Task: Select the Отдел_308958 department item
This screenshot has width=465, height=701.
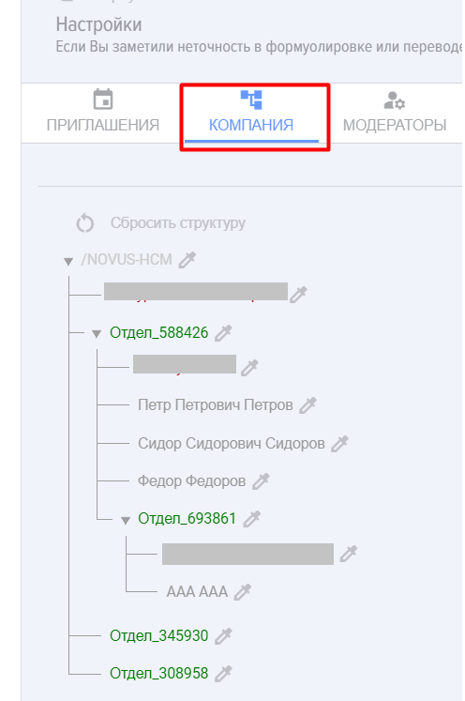Action: (159, 673)
